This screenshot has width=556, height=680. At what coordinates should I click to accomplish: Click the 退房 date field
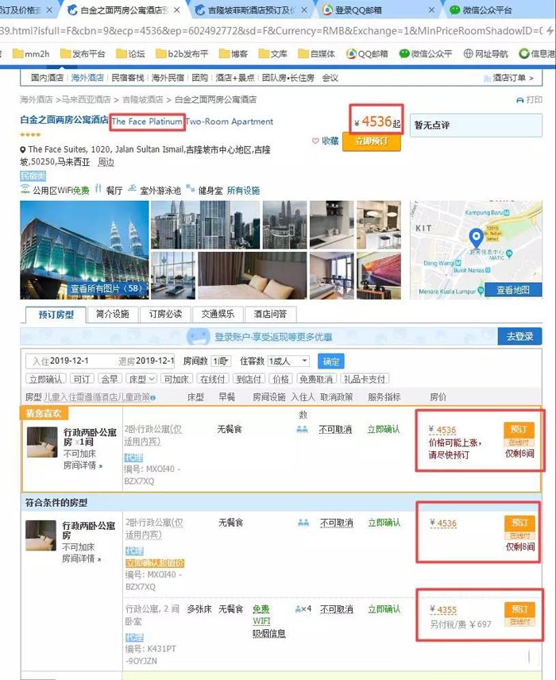click(145, 361)
